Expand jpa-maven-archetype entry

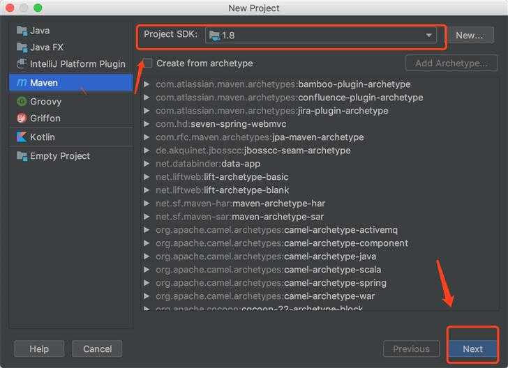pos(147,137)
